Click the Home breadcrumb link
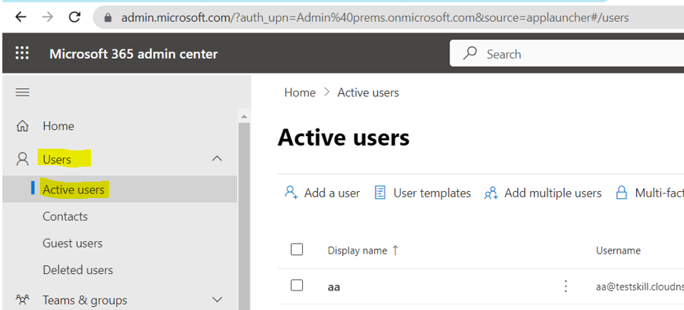684x310 pixels. click(x=300, y=92)
